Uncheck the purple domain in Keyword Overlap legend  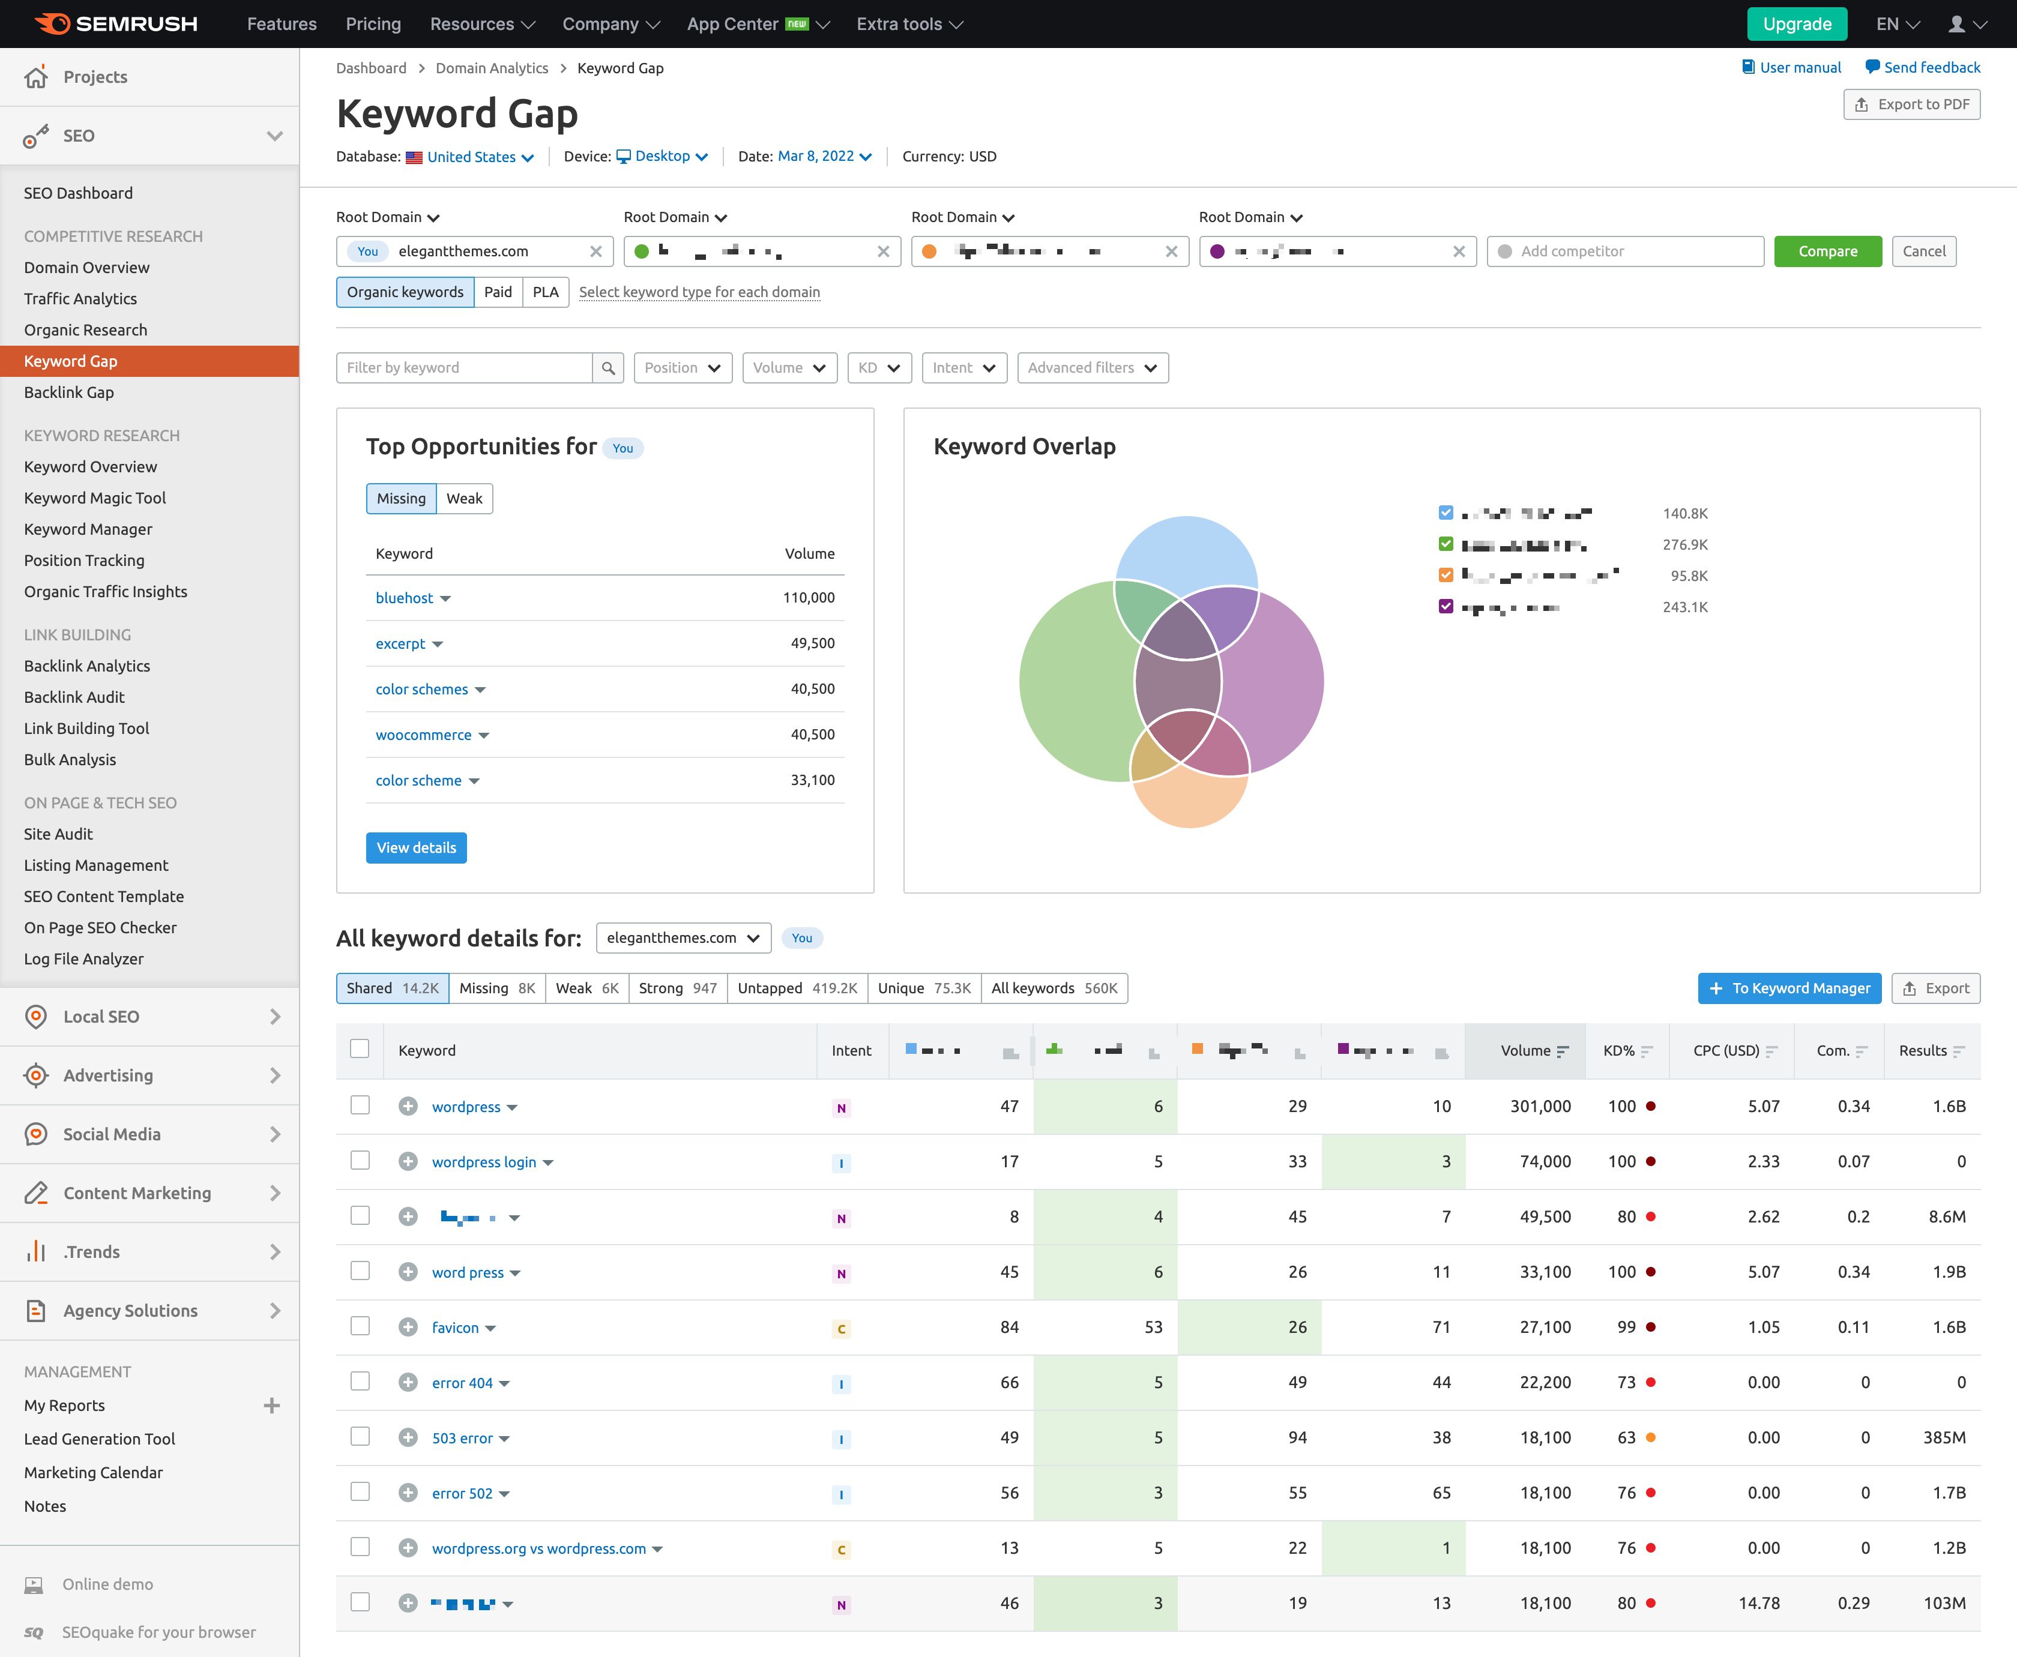1446,606
